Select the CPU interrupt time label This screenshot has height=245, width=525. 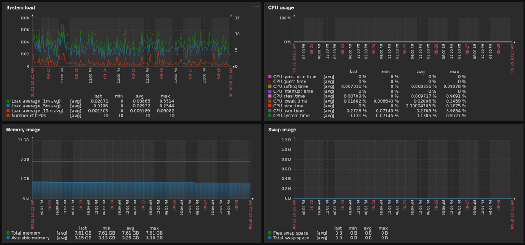pyautogui.click(x=292, y=91)
